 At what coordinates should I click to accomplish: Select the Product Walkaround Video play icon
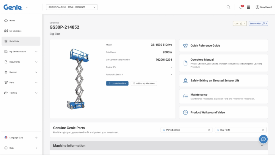(x=186, y=112)
